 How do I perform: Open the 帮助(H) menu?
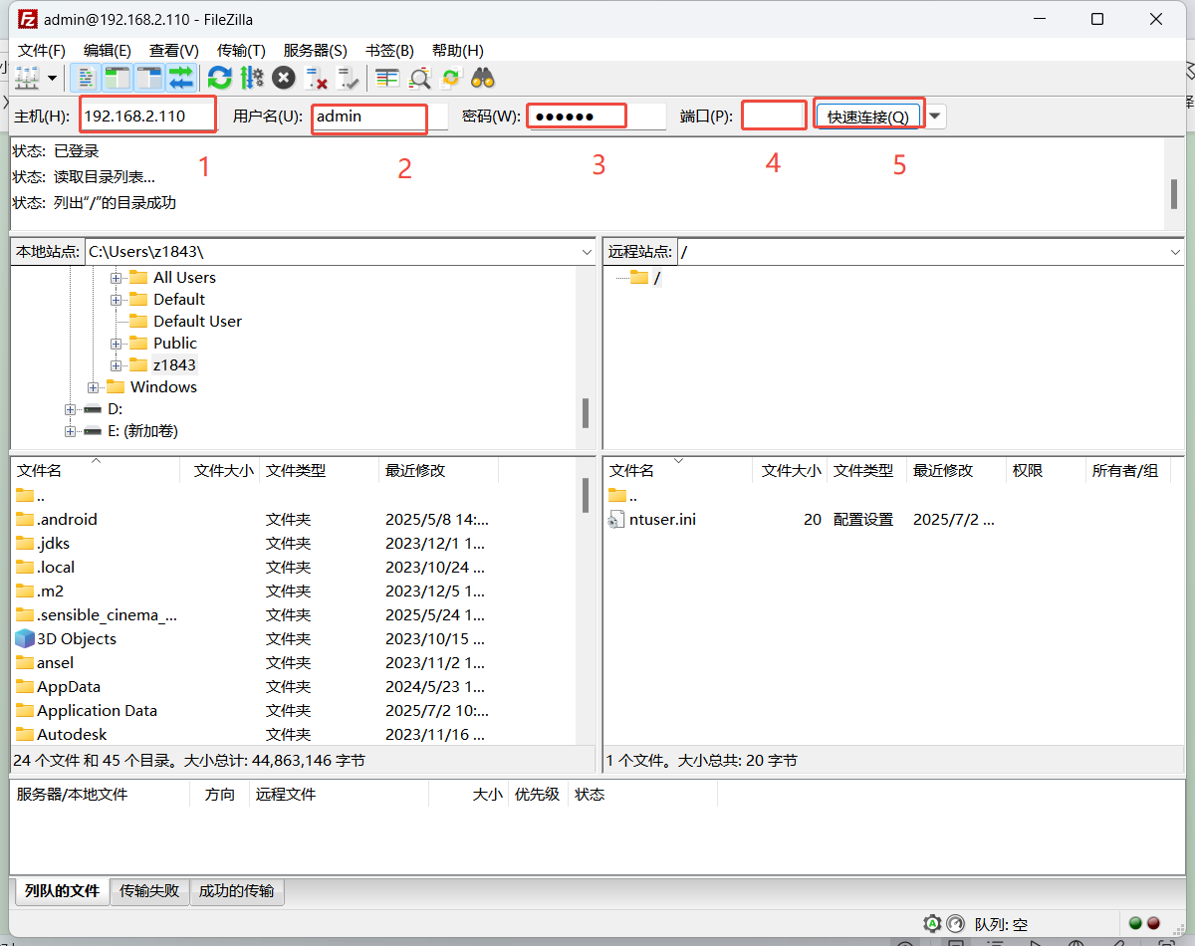pos(458,50)
